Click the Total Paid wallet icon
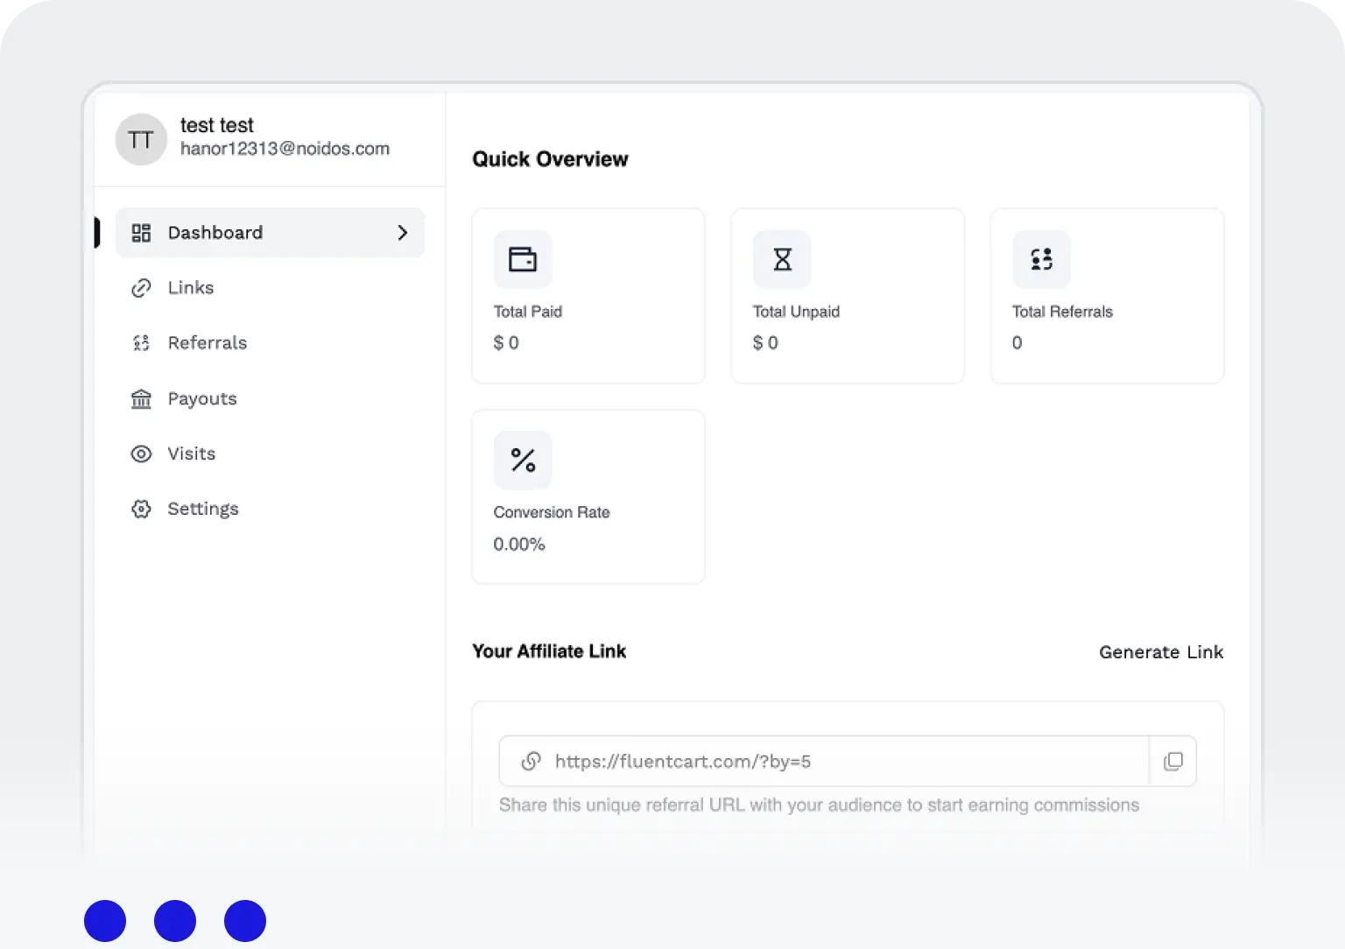This screenshot has width=1345, height=949. pyautogui.click(x=523, y=259)
